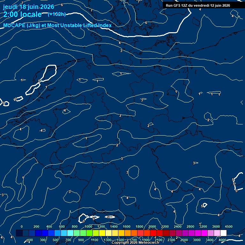Click legend label '1300' below the color bar
This screenshot has width=245, height=245.
[x=107, y=240]
